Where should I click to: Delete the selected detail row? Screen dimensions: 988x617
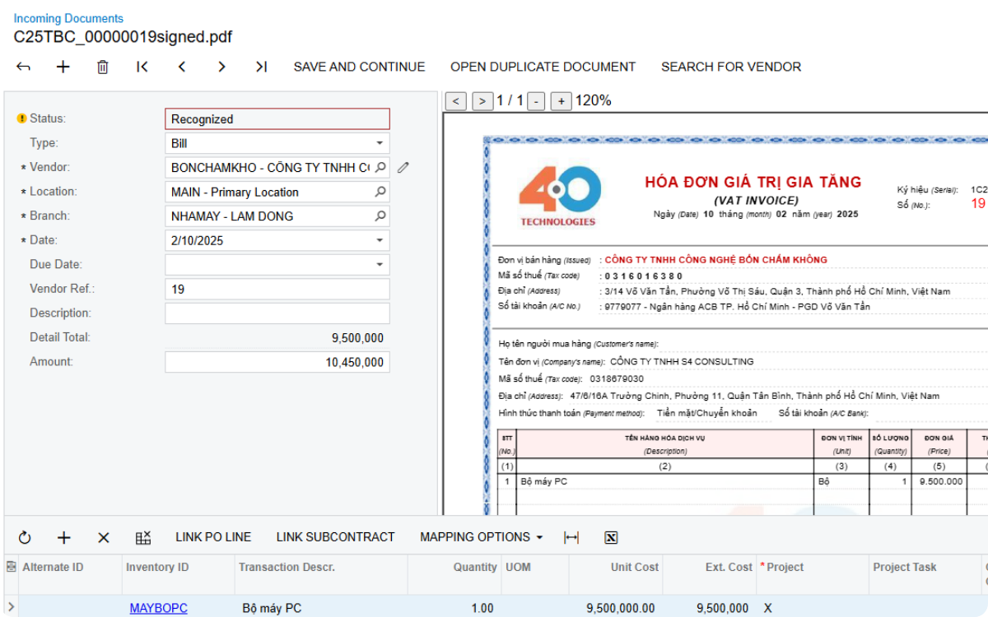tap(103, 537)
